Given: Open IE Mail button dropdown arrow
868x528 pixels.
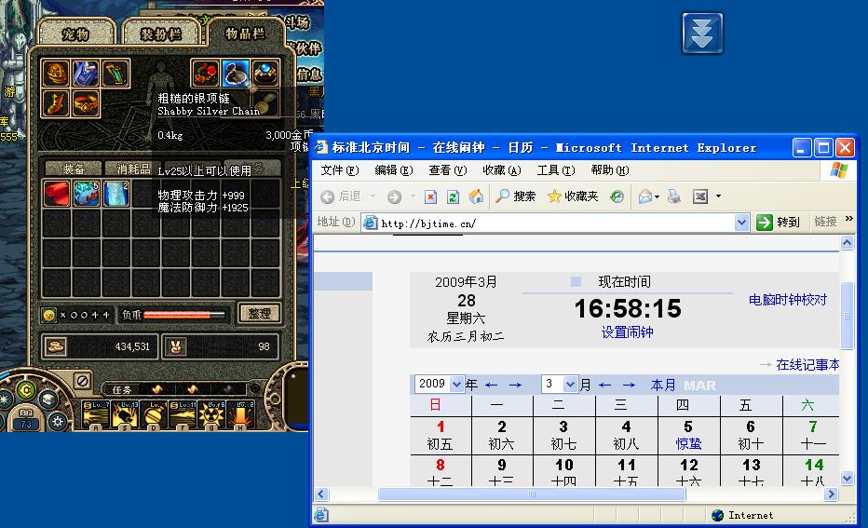Looking at the screenshot, I should (x=657, y=196).
